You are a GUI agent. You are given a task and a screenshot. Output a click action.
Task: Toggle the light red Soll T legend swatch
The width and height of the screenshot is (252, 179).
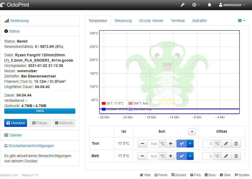131,103
